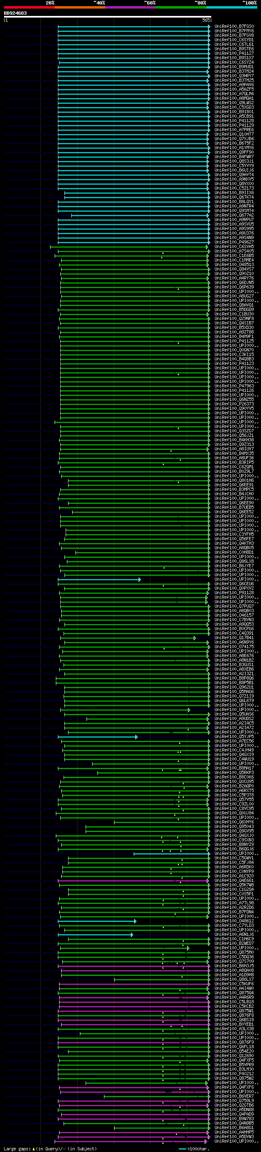Click label UniRef100_P91128

(234, 593)
